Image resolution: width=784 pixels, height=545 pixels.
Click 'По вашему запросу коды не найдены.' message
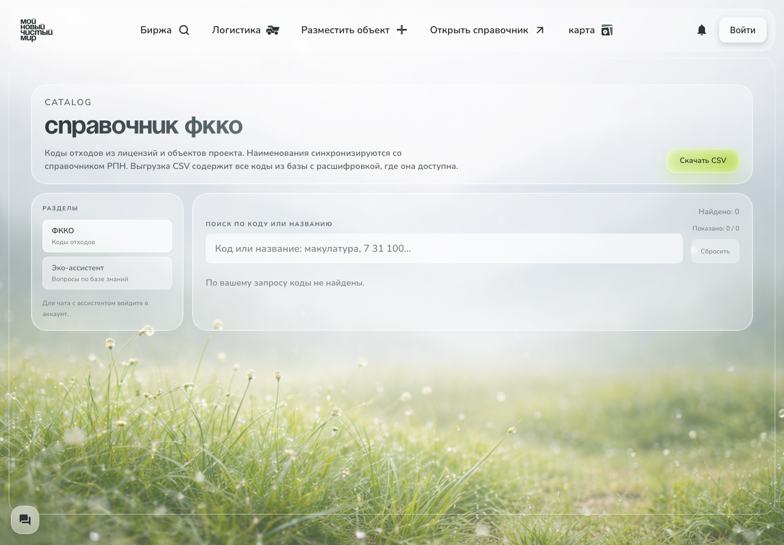[x=285, y=283]
